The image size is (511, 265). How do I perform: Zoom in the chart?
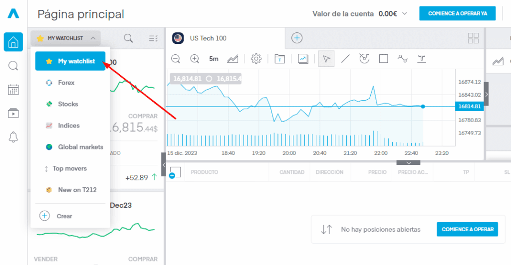195,59
